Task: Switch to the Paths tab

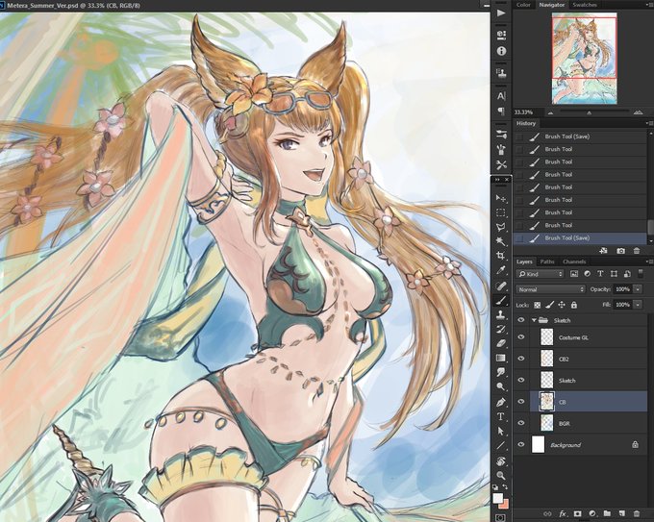Action: pos(547,261)
